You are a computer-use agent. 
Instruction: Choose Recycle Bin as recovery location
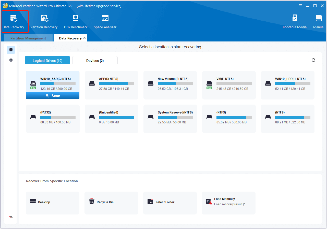tap(111, 203)
